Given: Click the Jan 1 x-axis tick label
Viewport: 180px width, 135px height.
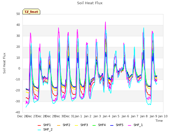Looking at the screenshot, I should point(78,116).
